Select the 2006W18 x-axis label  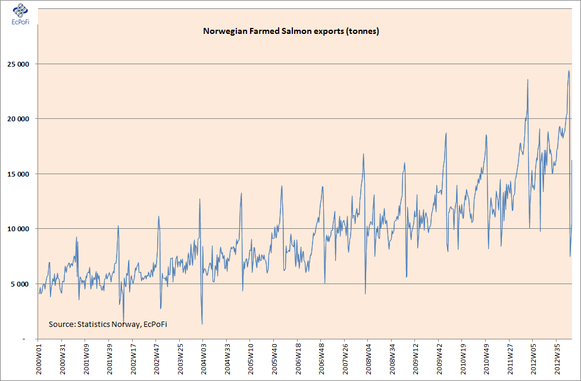(x=298, y=360)
